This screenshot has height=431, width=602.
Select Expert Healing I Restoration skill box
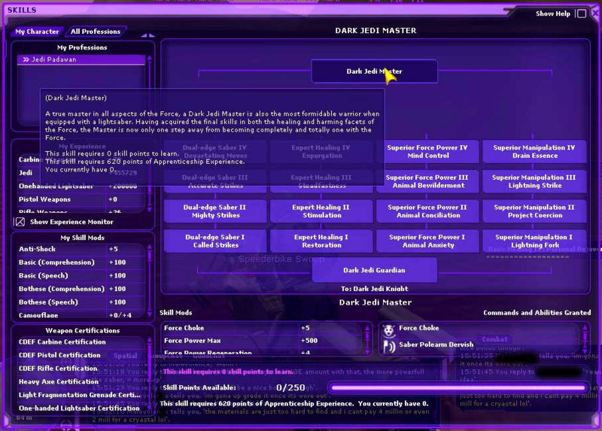[321, 241]
